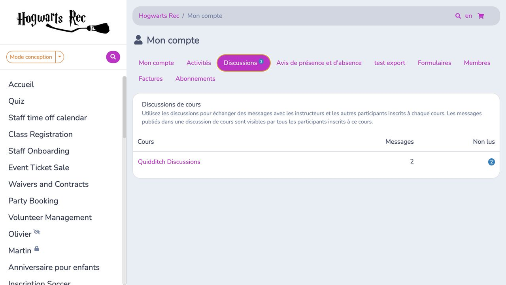Go to Accueil in the sidebar
Screen dimensions: 506x285
(x=21, y=84)
